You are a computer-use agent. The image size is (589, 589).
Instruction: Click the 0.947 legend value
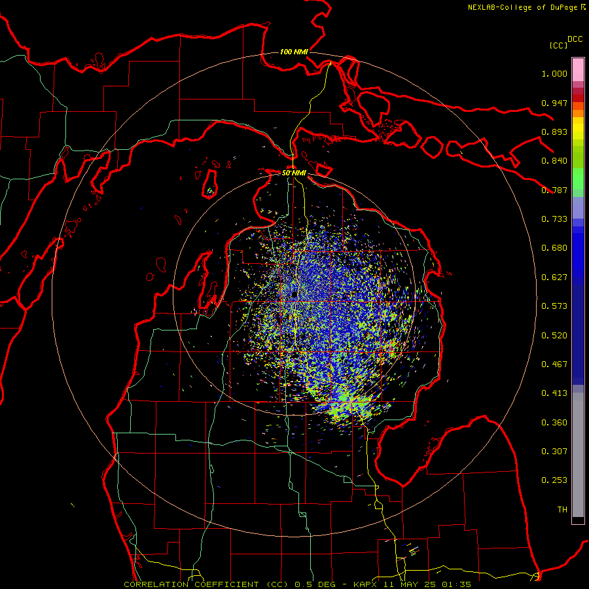(x=554, y=103)
